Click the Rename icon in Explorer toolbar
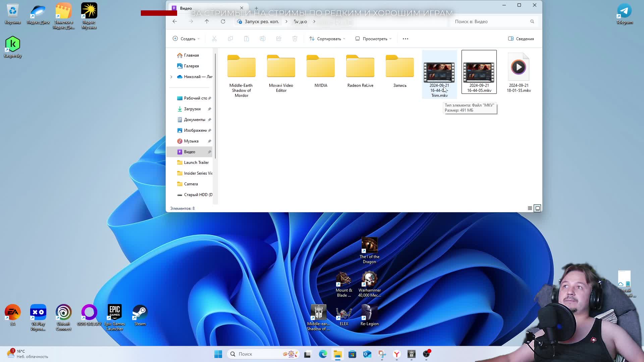 (263, 39)
